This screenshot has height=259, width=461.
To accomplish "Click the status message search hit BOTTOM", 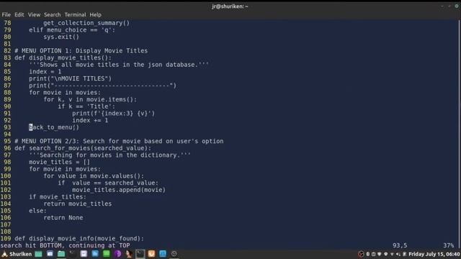I will point(65,245).
